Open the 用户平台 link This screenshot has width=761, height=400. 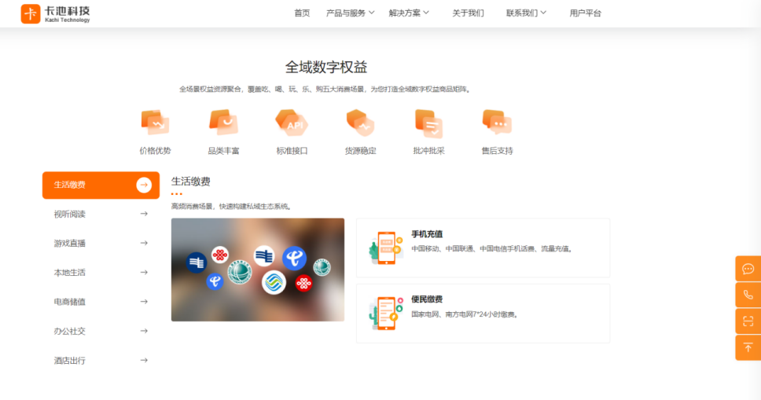(x=586, y=13)
